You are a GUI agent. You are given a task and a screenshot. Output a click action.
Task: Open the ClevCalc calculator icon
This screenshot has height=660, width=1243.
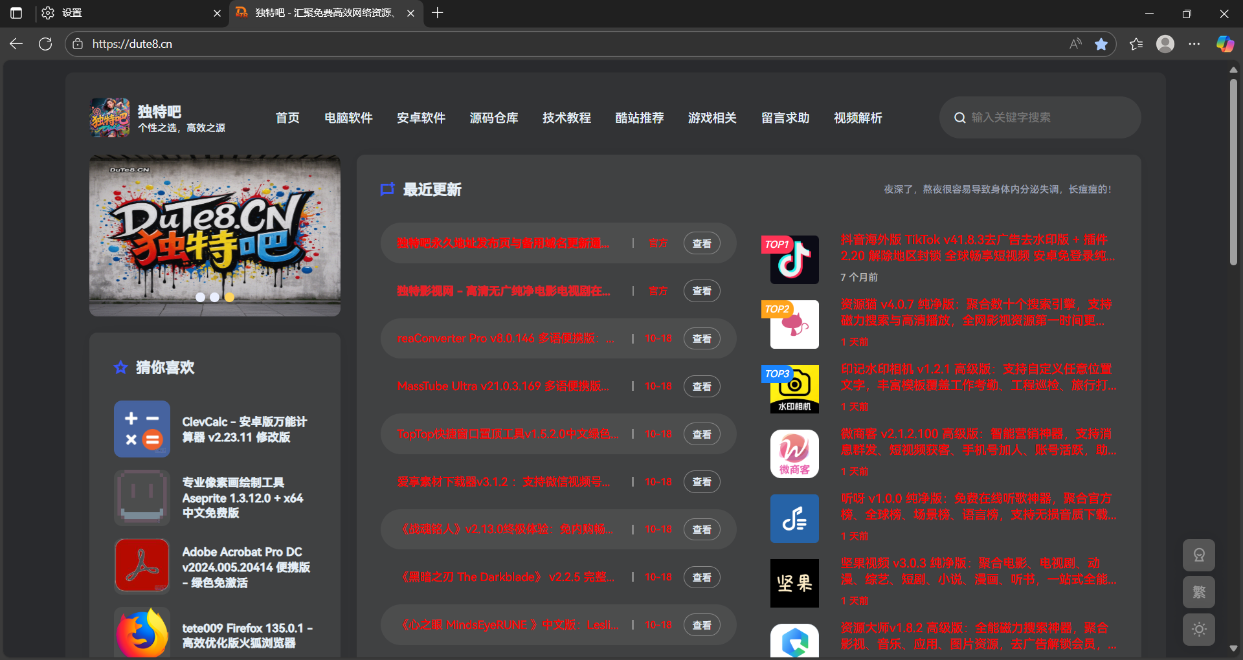(142, 429)
